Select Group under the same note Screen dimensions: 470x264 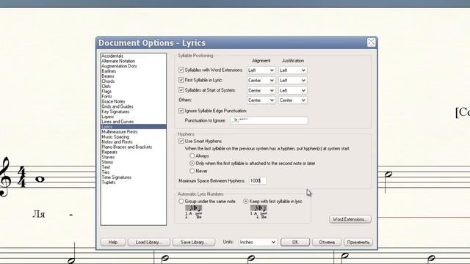click(x=181, y=202)
